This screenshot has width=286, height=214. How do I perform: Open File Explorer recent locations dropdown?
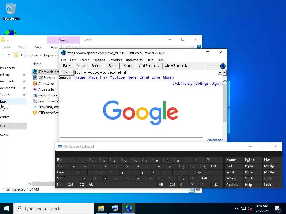point(3,55)
